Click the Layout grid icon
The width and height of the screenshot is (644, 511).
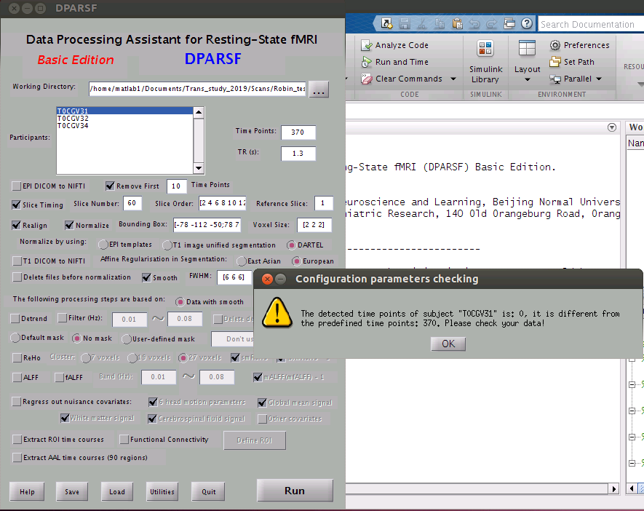(527, 49)
